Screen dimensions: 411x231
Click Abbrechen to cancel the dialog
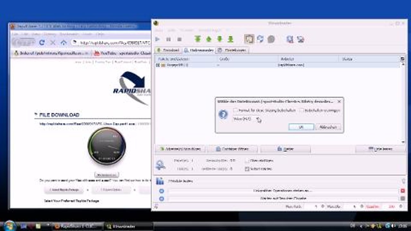328,127
